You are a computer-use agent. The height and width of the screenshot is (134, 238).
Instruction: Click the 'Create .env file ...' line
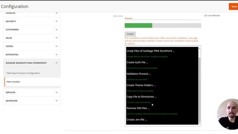(136, 119)
